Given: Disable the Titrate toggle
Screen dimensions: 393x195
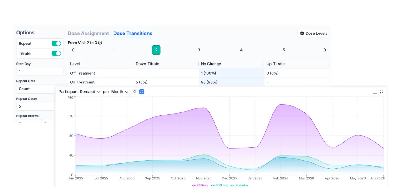Looking at the screenshot, I should 56,54.
